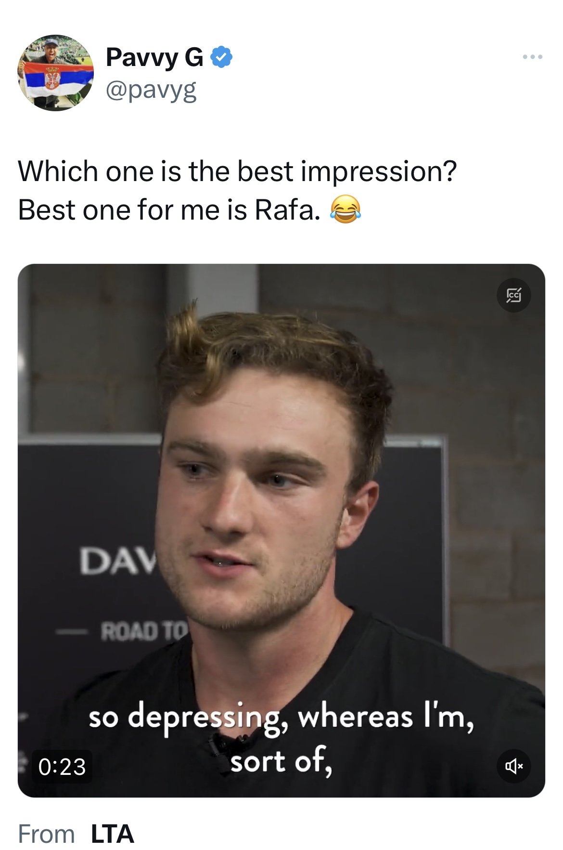
Task: Click subtitle line "so depressing, whereas I'm,"
Action: pyautogui.click(x=281, y=718)
